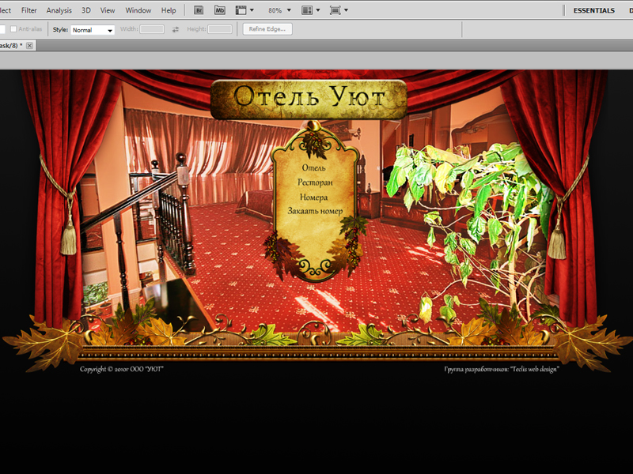The image size is (633, 474).
Task: Open the Screen Mode switcher
Action: tap(339, 10)
